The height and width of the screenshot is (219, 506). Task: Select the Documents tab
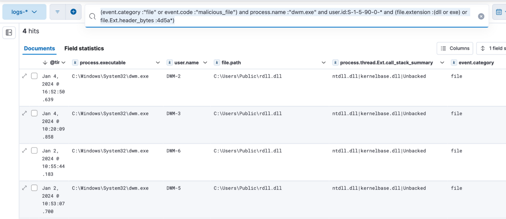tap(39, 48)
